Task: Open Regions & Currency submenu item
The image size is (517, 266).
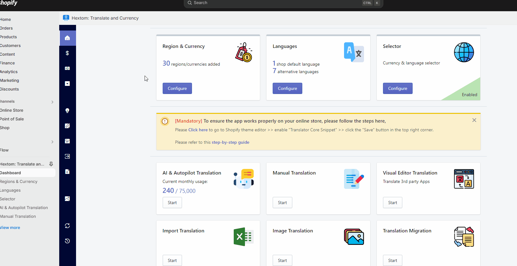Action: pos(19,181)
